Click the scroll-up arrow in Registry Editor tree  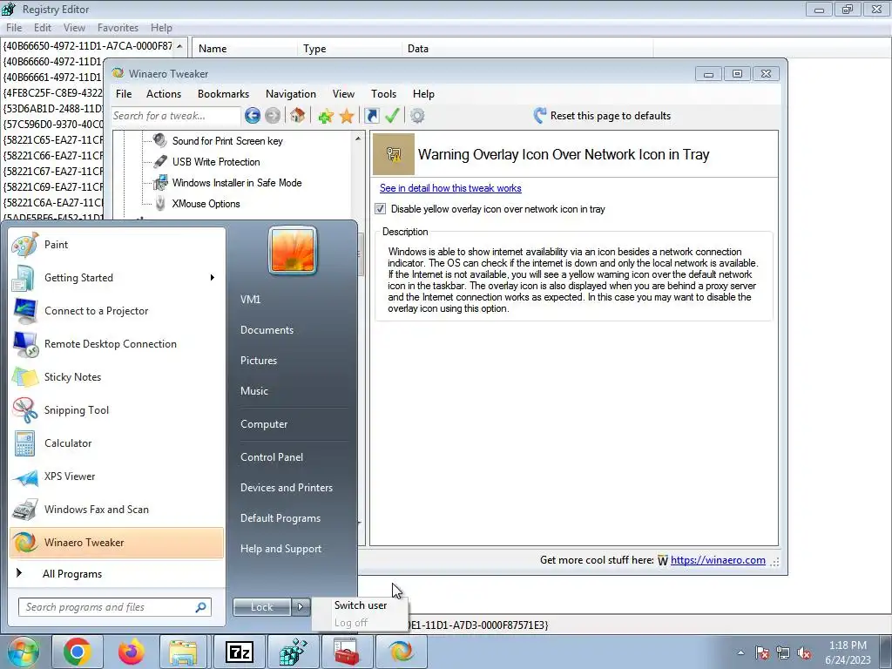179,46
